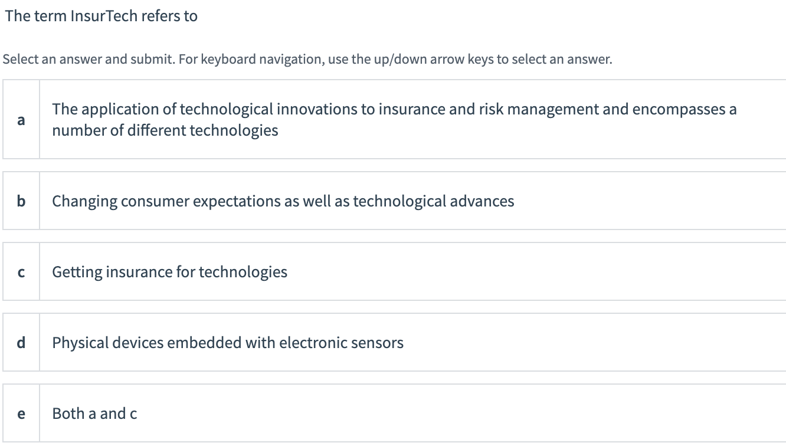Image resolution: width=786 pixels, height=446 pixels.
Task: Click the letter label 'b' in the second row
Action: 21,201
